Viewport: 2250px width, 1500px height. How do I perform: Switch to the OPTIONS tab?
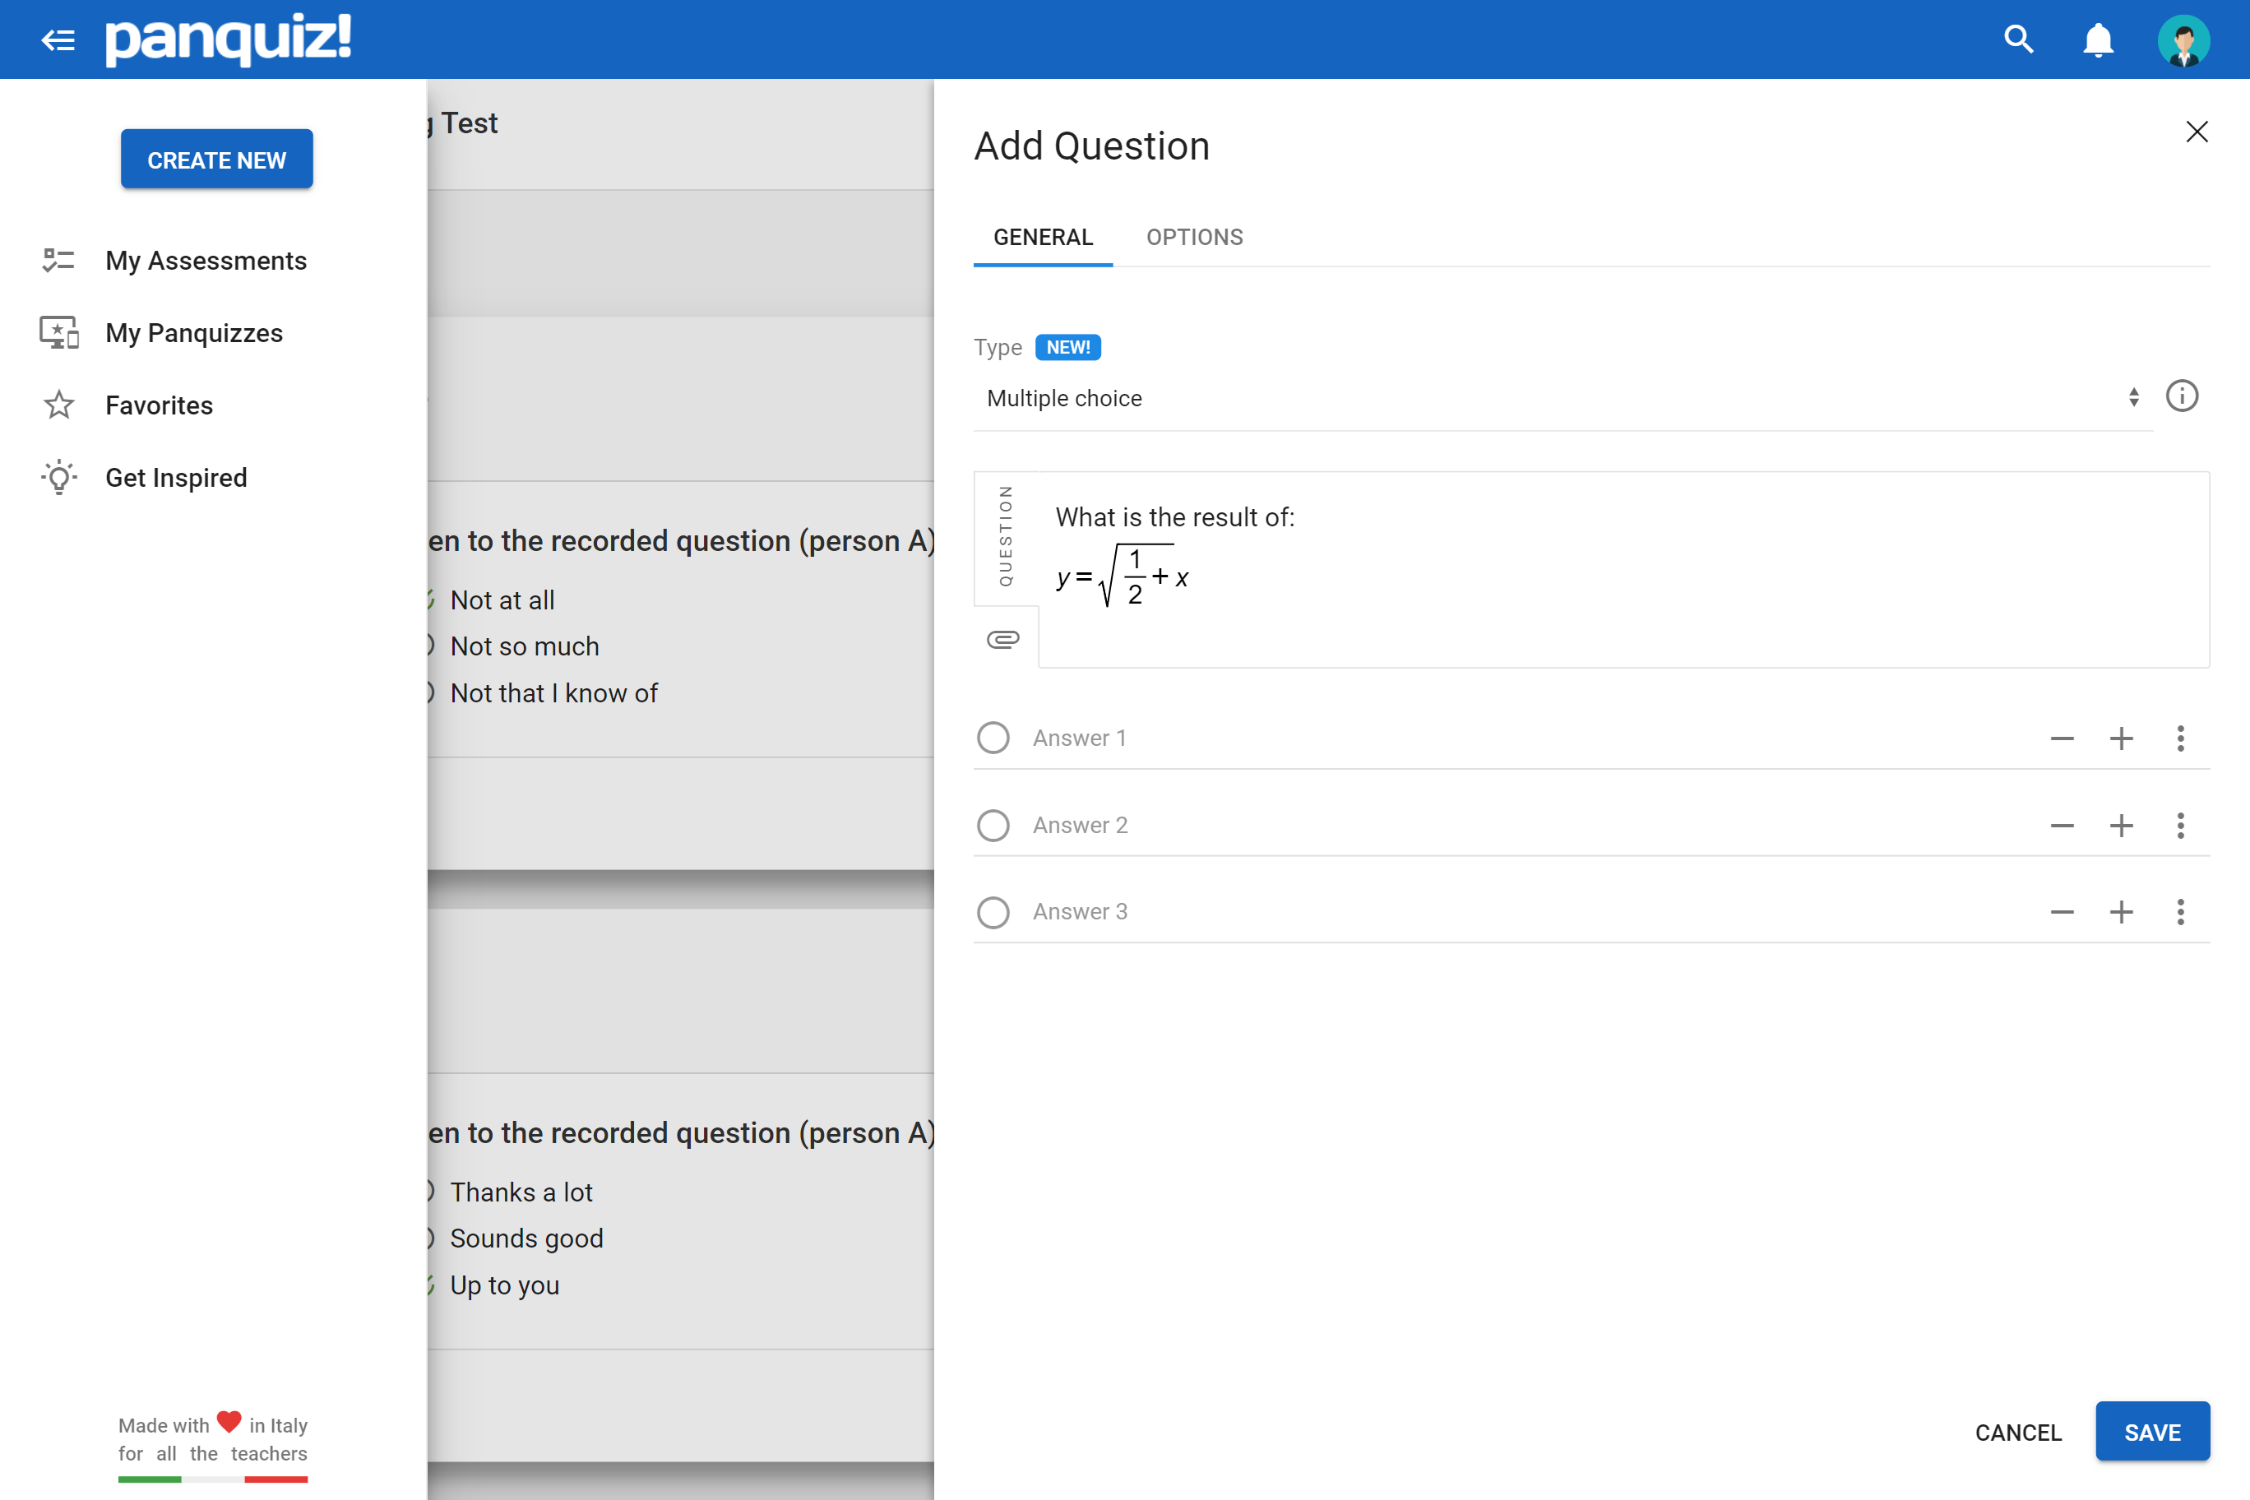click(1194, 237)
